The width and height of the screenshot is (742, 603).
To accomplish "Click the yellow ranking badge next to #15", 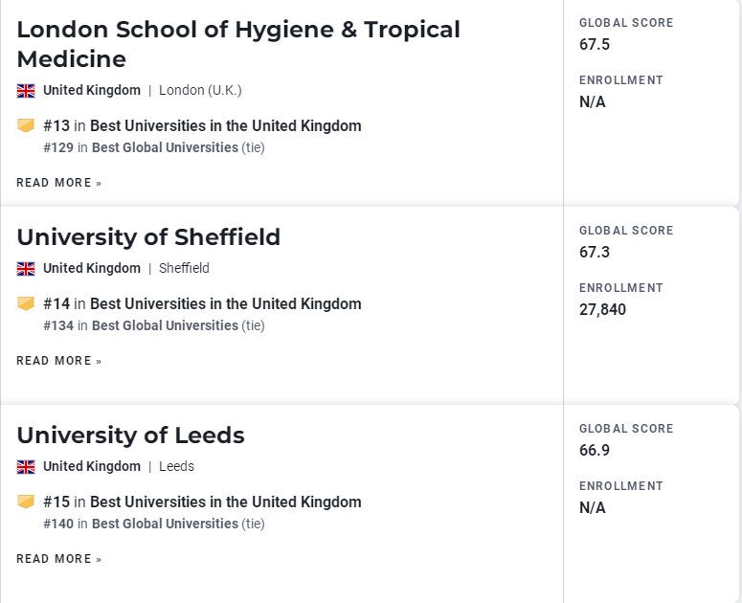I will coord(26,502).
